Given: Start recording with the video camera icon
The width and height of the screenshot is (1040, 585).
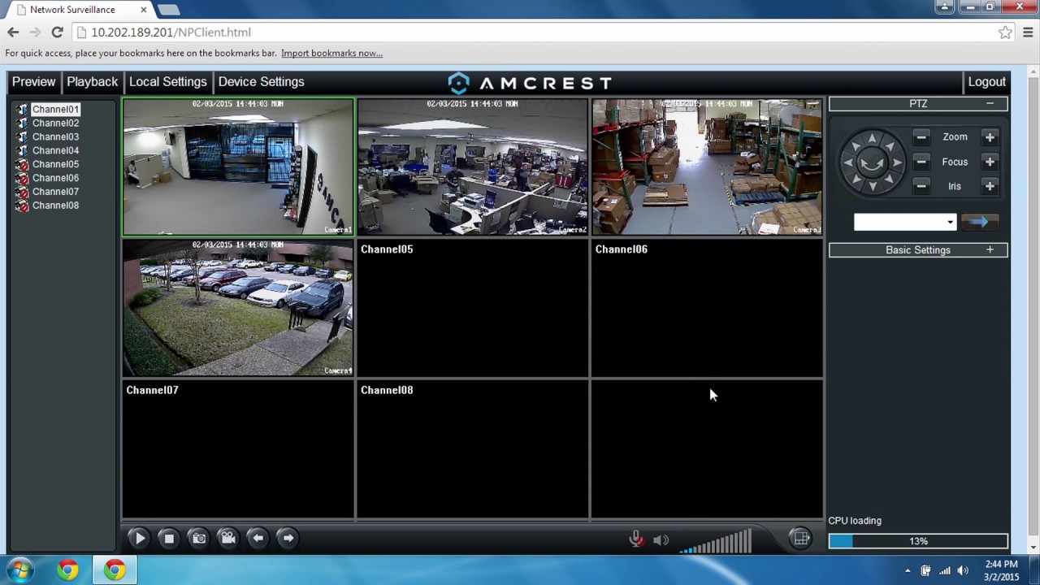Looking at the screenshot, I should pyautogui.click(x=228, y=538).
